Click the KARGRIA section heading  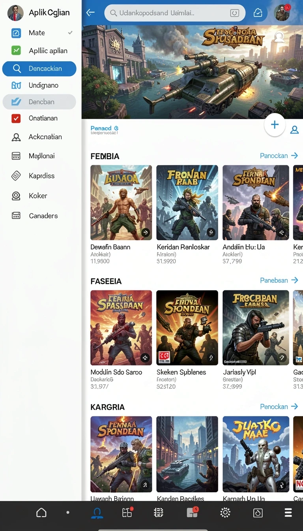point(107,407)
